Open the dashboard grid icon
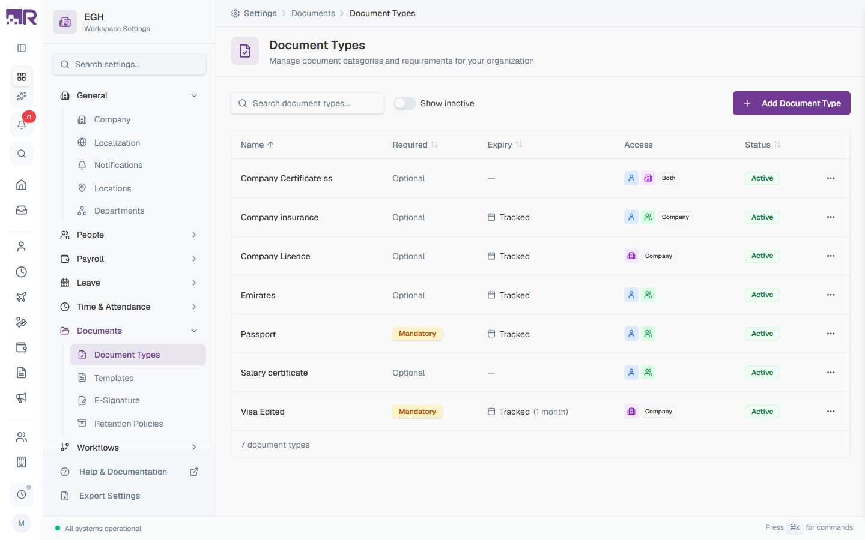The height and width of the screenshot is (540, 865). pyautogui.click(x=22, y=77)
